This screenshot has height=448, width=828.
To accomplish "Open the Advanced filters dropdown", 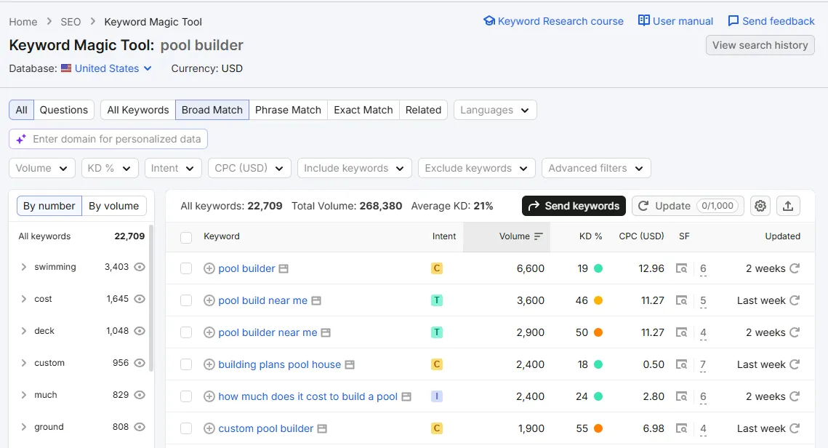I will click(x=596, y=168).
